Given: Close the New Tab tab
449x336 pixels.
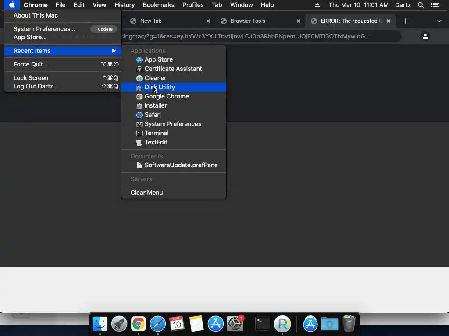Looking at the screenshot, I should coord(208,21).
